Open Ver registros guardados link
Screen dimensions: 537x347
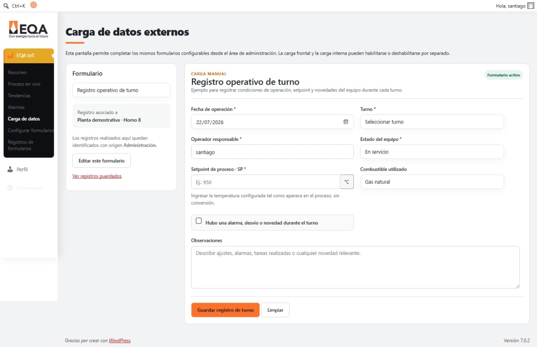[97, 176]
